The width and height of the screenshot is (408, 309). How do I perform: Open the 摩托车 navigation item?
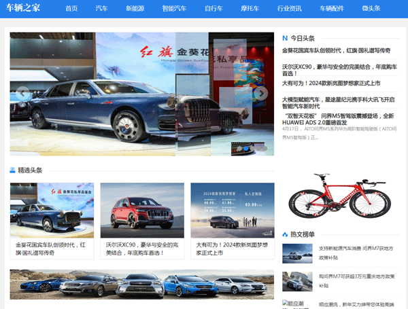[250, 8]
